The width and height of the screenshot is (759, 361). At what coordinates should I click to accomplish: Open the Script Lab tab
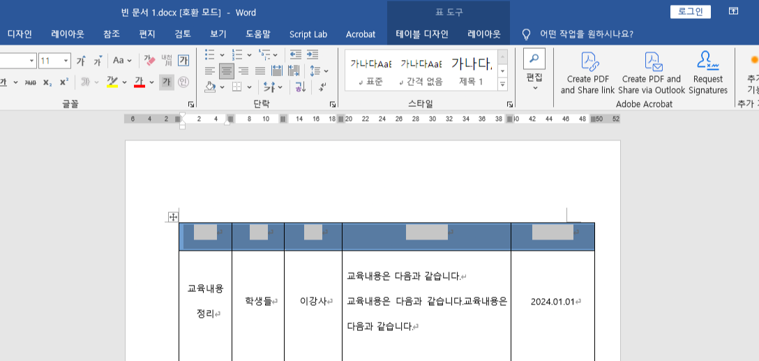[308, 34]
